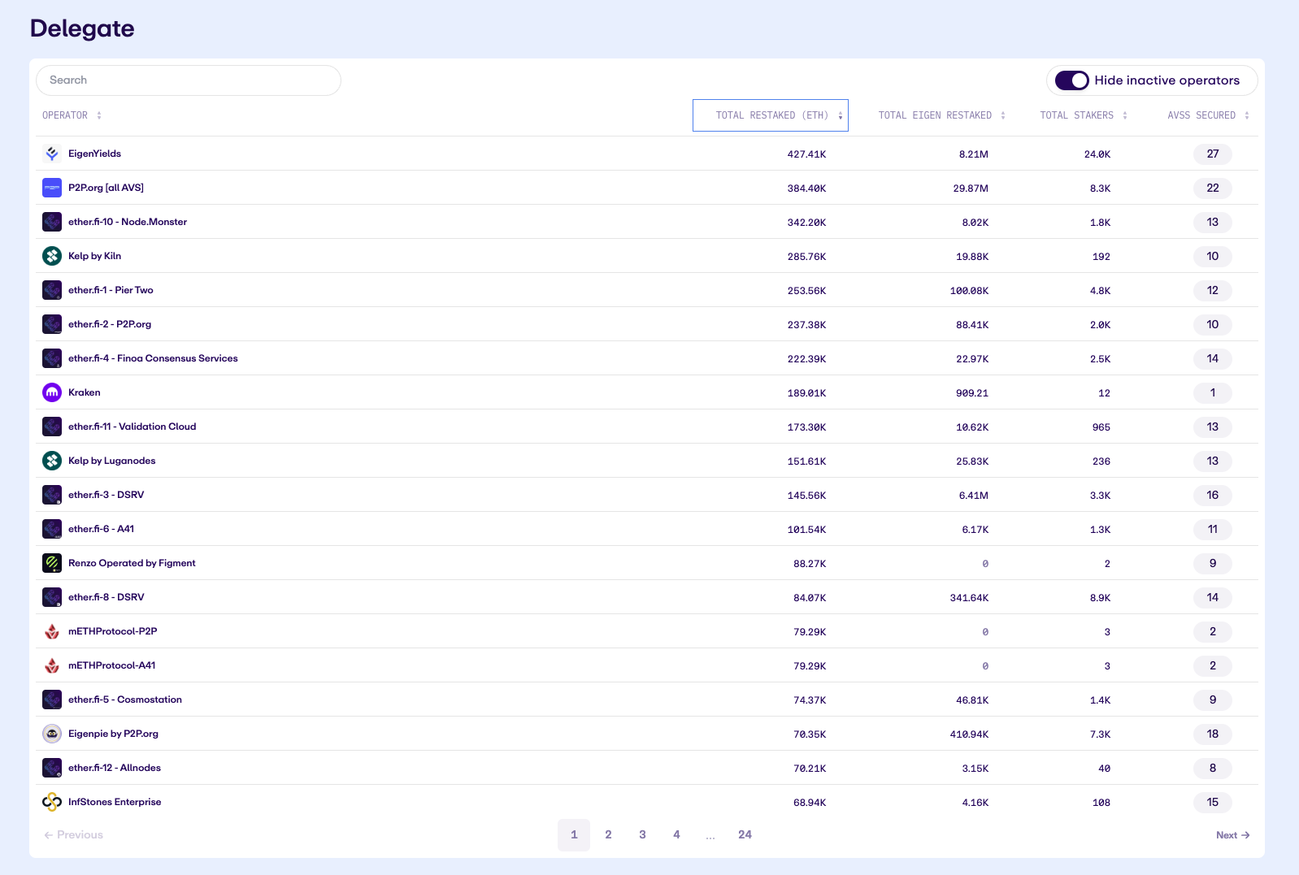
Task: Click the 1 AVS badge for Kraken
Action: point(1213,392)
